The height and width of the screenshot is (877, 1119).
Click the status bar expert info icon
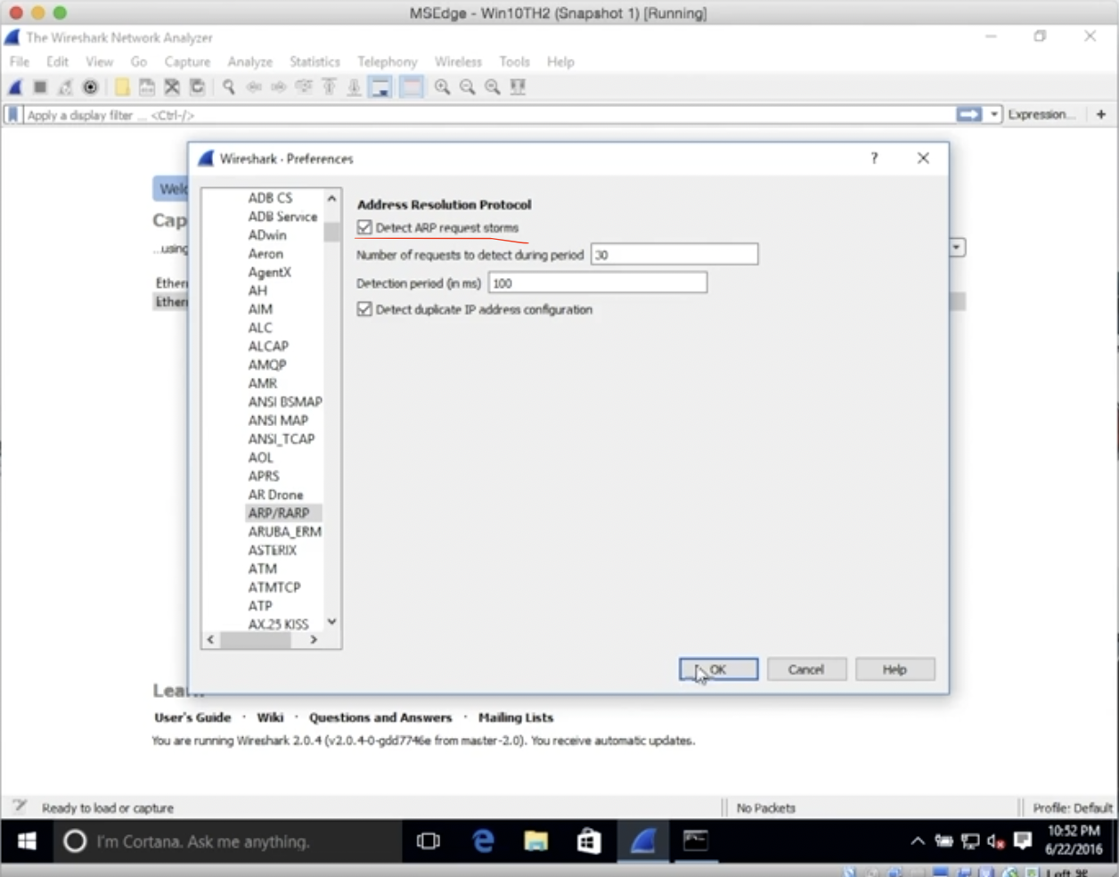point(20,807)
